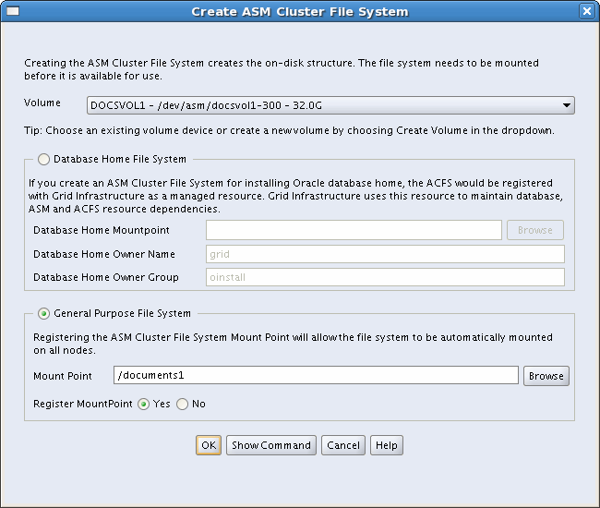Select Database Home File System radio button
The height and width of the screenshot is (508, 600).
43,159
